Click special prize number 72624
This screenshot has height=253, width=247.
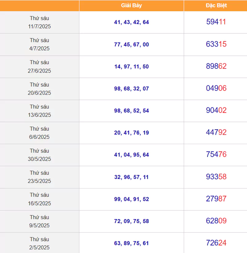216,243
